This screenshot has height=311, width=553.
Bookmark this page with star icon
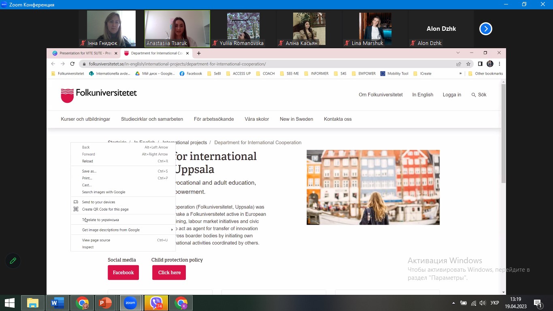pos(468,64)
